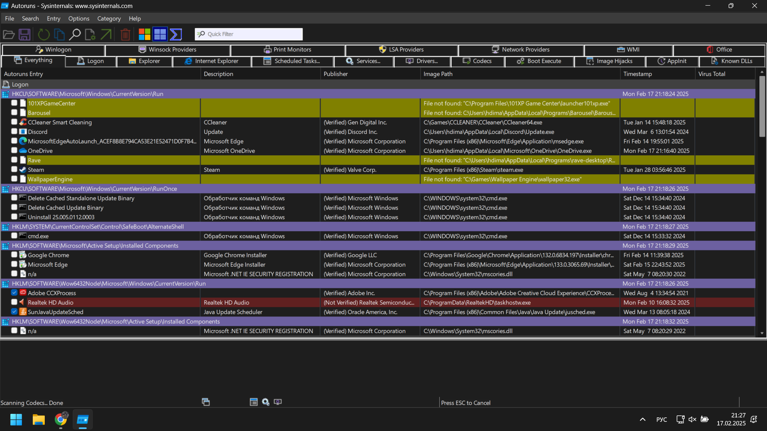Click the status bar gears icon
The width and height of the screenshot is (767, 431).
pos(266,402)
